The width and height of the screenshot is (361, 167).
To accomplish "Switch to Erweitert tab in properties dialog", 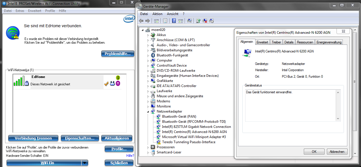I will tap(262, 42).
